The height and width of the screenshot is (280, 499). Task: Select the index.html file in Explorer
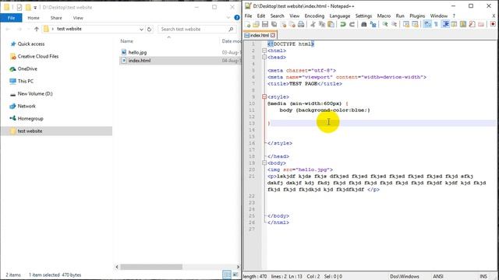pyautogui.click(x=140, y=61)
